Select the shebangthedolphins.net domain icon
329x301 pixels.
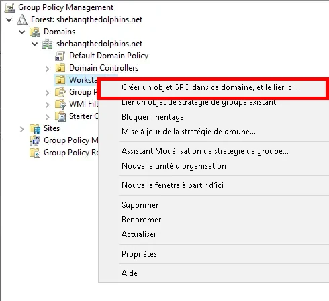pyautogui.click(x=48, y=44)
